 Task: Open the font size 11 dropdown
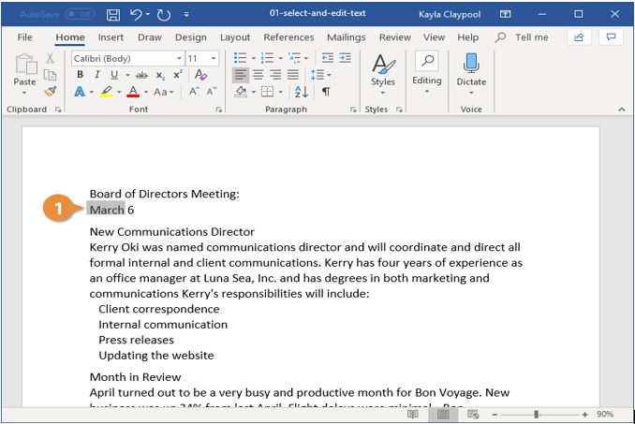[x=213, y=59]
